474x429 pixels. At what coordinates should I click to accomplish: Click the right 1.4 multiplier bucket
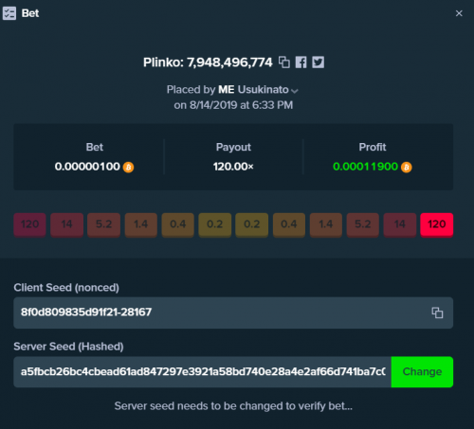pos(326,224)
